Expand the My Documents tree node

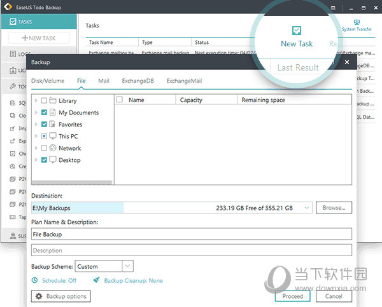point(36,112)
